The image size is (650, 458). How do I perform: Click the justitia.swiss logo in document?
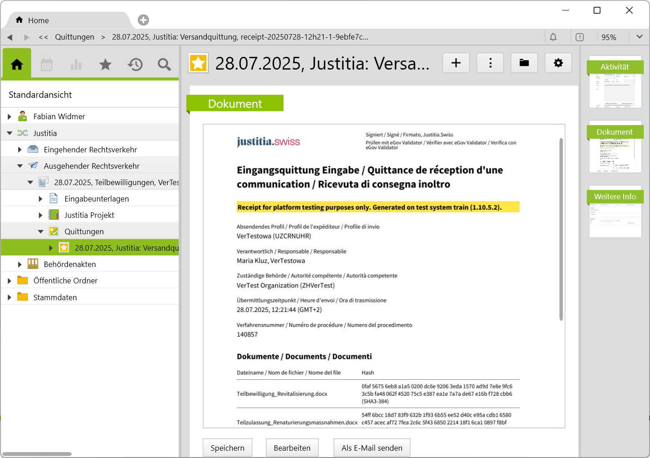click(268, 141)
